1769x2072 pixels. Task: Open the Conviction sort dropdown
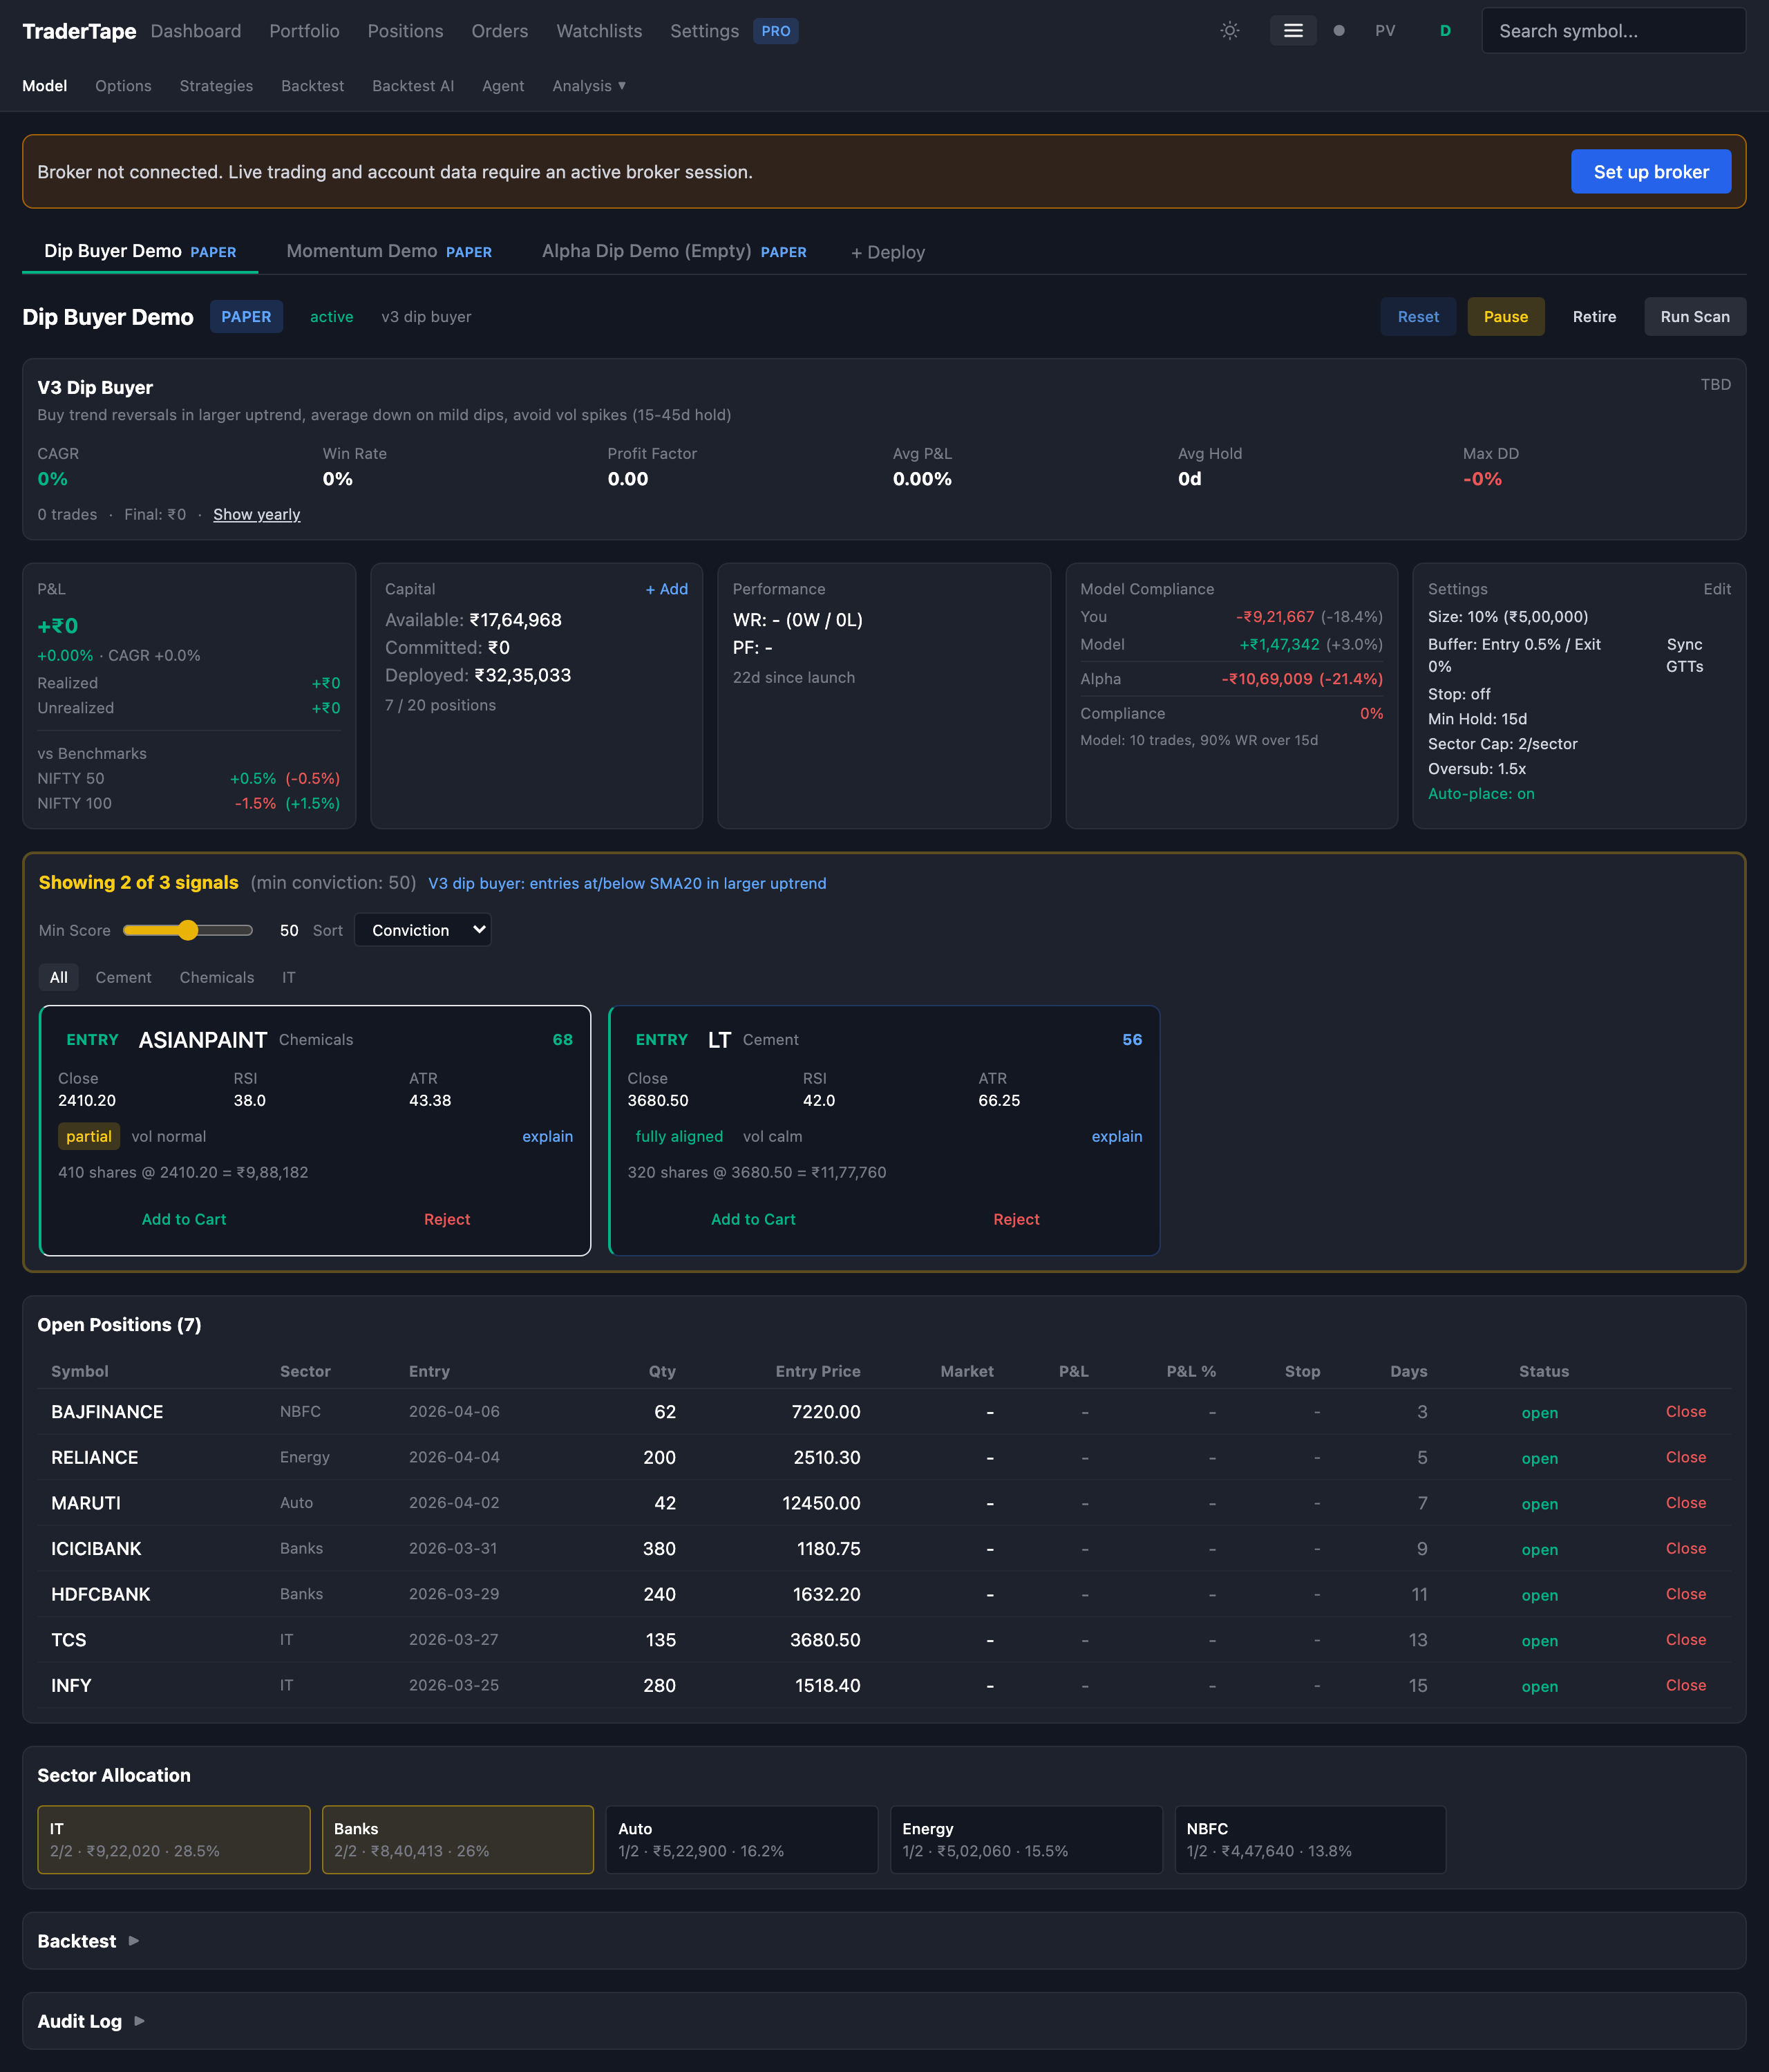click(423, 930)
